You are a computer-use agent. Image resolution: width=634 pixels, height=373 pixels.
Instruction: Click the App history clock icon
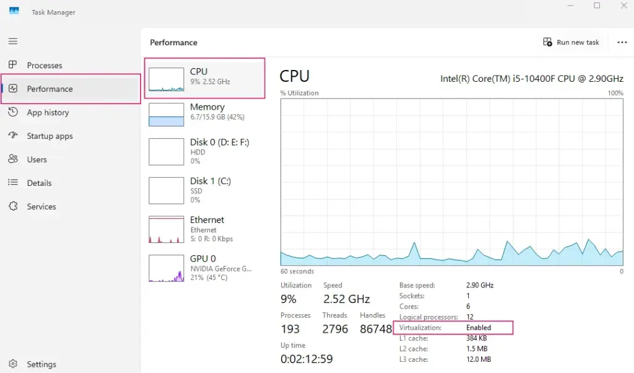[x=13, y=112]
